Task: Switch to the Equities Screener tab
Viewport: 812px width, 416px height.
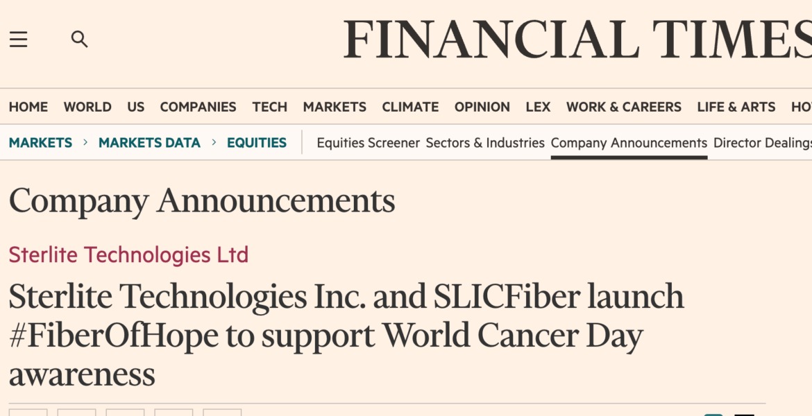Action: pyautogui.click(x=368, y=143)
